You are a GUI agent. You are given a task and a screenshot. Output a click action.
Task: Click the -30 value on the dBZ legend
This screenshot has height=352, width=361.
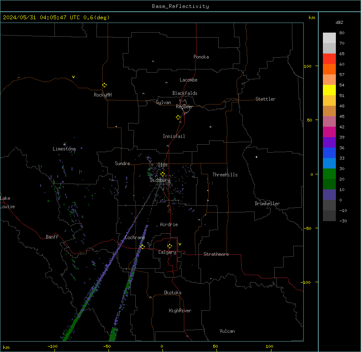343,221
